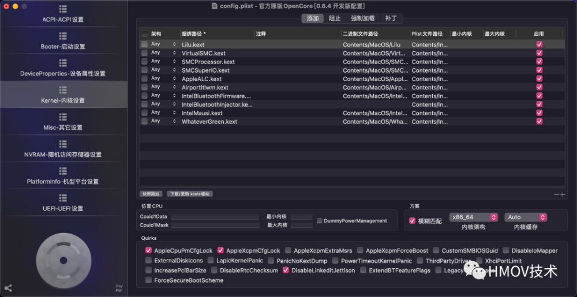Toggle the AppleXcpmCfgLock quirk
The image size is (577, 297).
pos(220,250)
